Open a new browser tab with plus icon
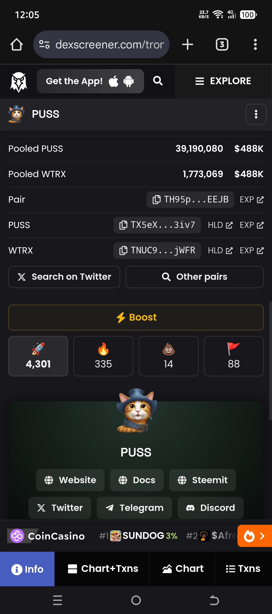 188,45
